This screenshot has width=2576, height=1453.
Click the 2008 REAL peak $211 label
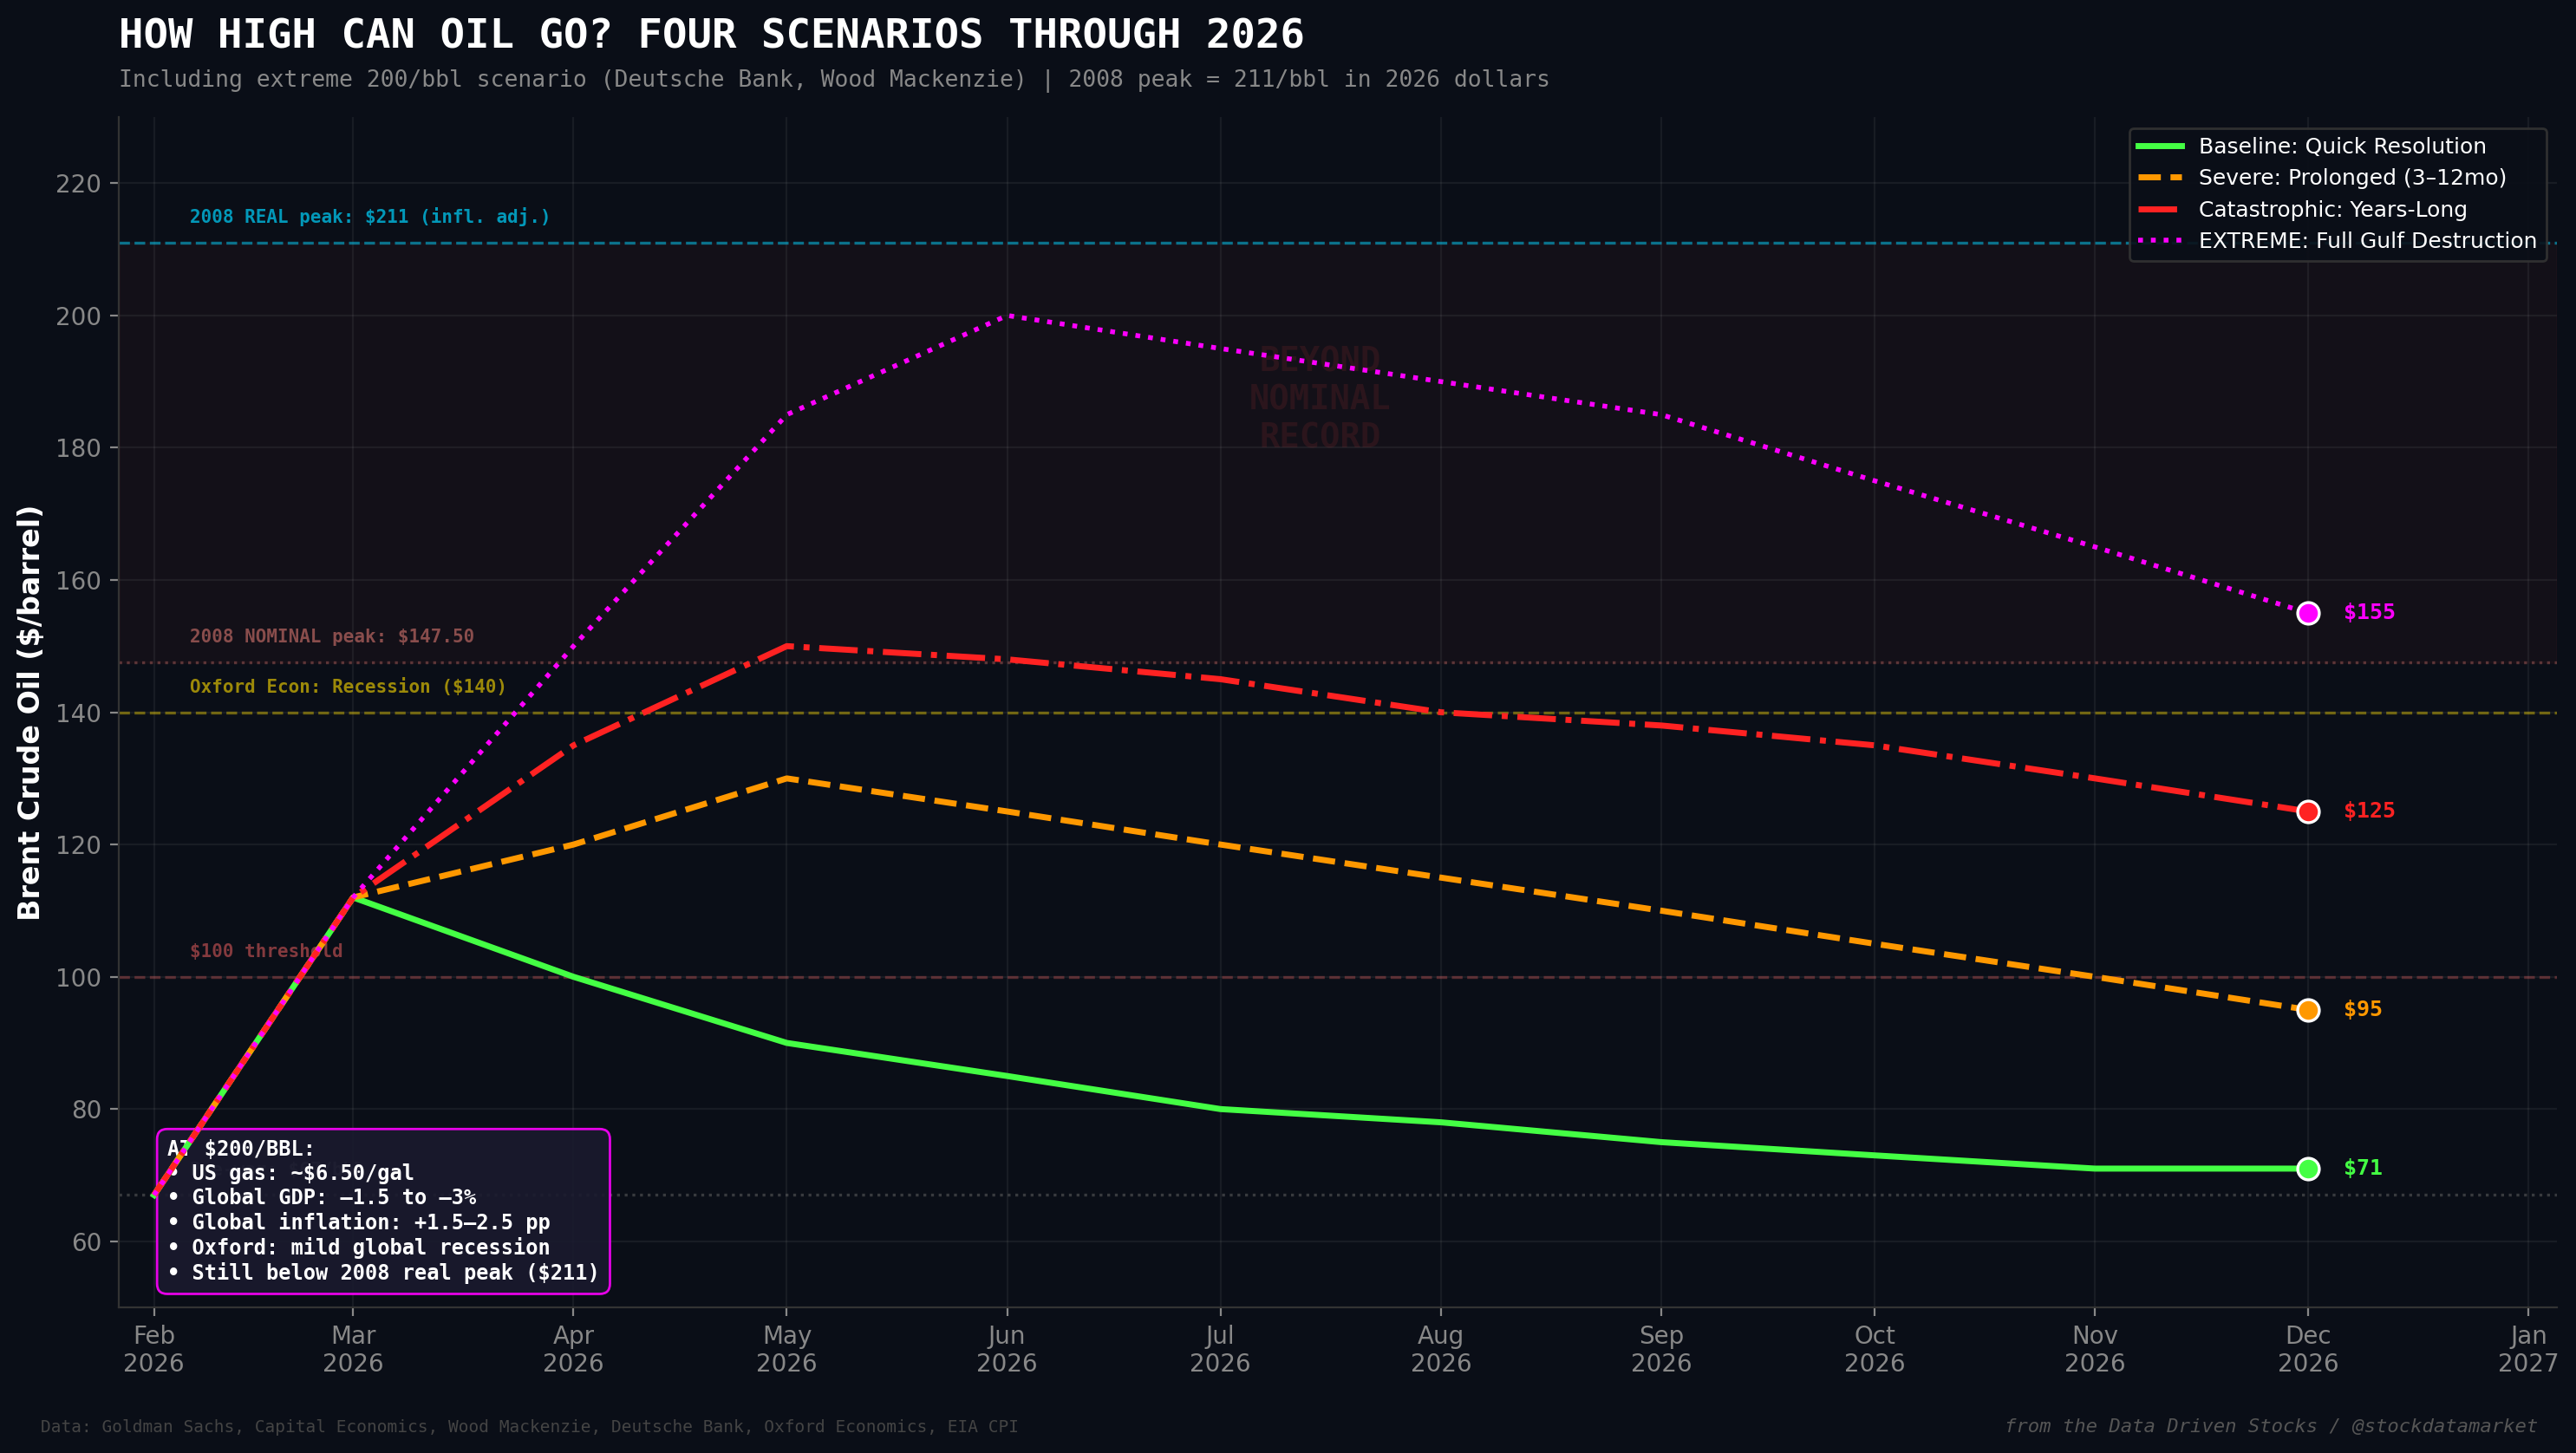point(369,217)
